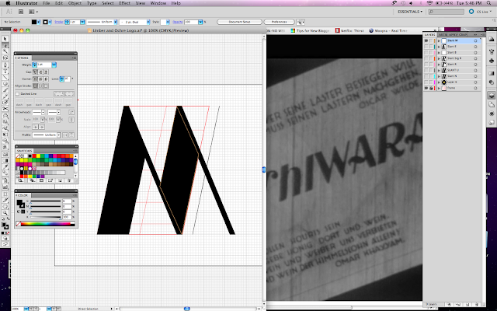Click the Document Setup button

pyautogui.click(x=240, y=22)
